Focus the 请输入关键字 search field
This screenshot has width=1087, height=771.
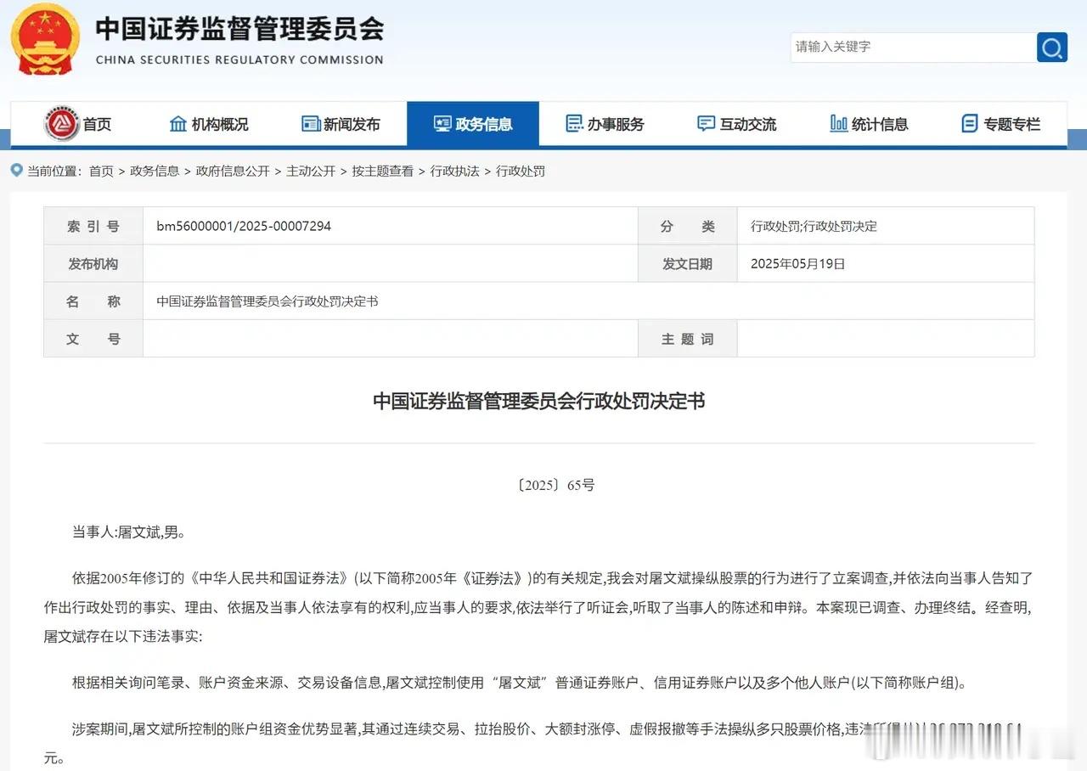click(x=913, y=48)
